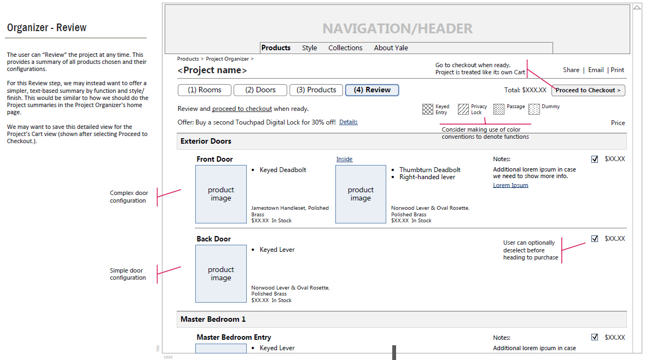Screen dimensions: 645x360
Task: Toggle the Master Bedroom Entry checkbox
Action: pyautogui.click(x=595, y=338)
